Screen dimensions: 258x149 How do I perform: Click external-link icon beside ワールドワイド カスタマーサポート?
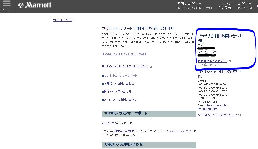click(x=239, y=115)
